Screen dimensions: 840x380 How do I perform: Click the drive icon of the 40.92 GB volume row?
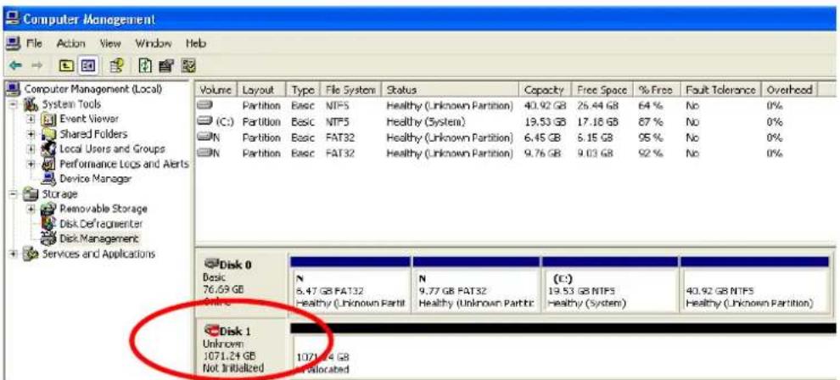click(x=205, y=106)
